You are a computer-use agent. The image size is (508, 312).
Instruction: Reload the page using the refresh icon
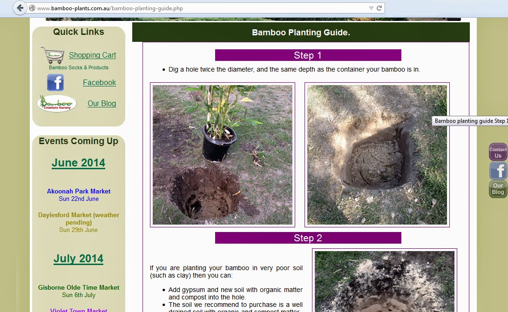click(378, 8)
